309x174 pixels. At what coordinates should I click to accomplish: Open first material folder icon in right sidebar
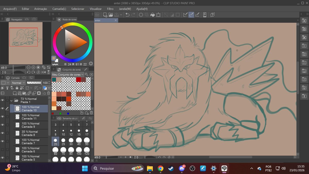304,21
